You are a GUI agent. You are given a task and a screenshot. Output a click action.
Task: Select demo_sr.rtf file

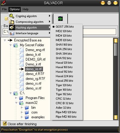click(x=33, y=88)
